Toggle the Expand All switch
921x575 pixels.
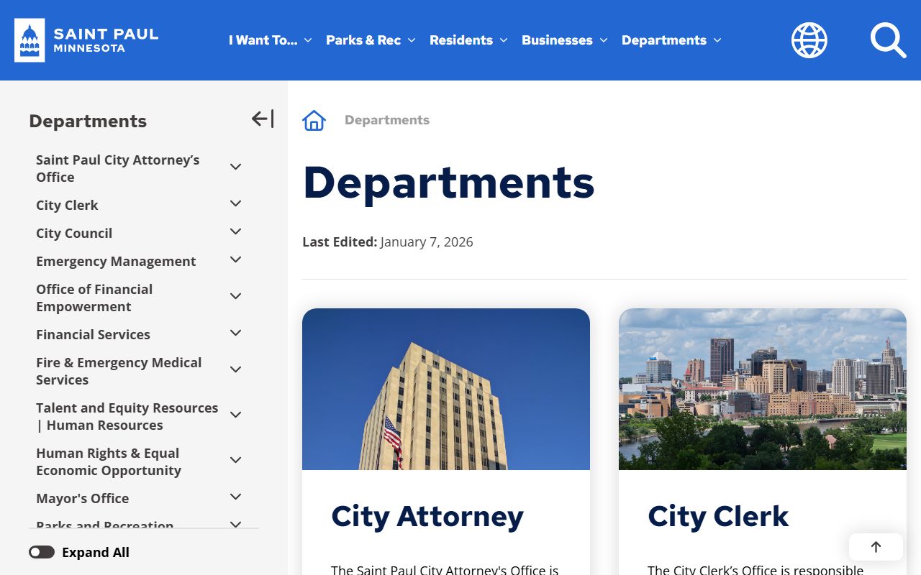pyautogui.click(x=42, y=552)
